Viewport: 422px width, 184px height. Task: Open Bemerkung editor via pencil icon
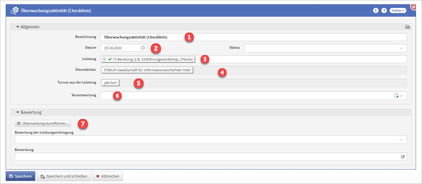point(403,157)
